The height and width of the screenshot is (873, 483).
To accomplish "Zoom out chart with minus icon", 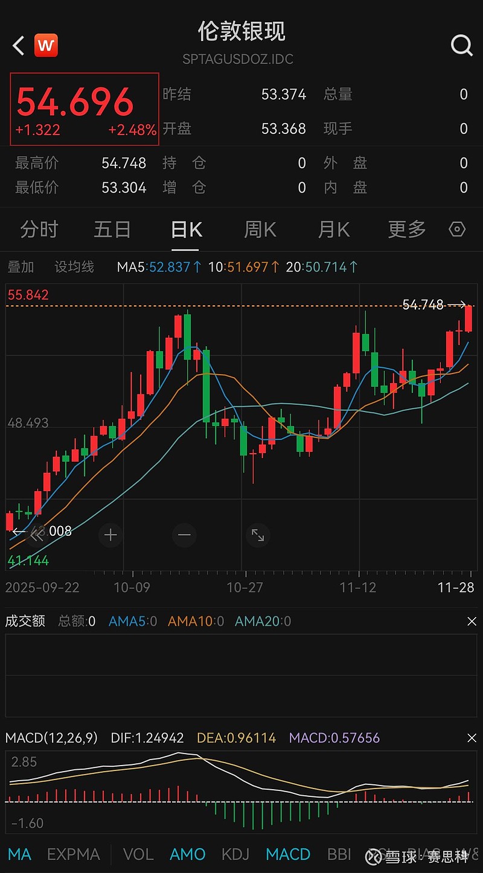I will pos(184,535).
